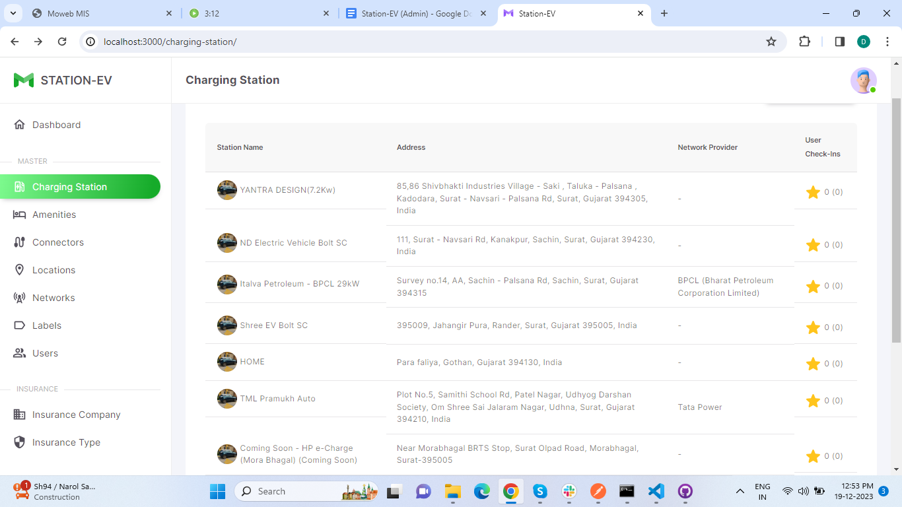The image size is (902, 507).
Task: Click the page vertical scrollbar
Action: pyautogui.click(x=896, y=218)
